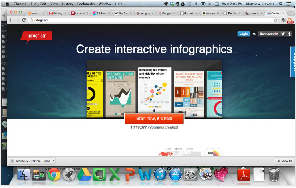Click the infogr.am red logo
296x188 pixels.
coord(36,36)
